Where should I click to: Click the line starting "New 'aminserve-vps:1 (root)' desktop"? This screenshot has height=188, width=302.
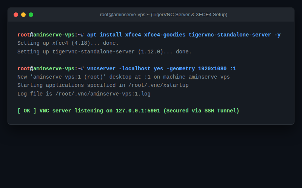click(x=123, y=77)
